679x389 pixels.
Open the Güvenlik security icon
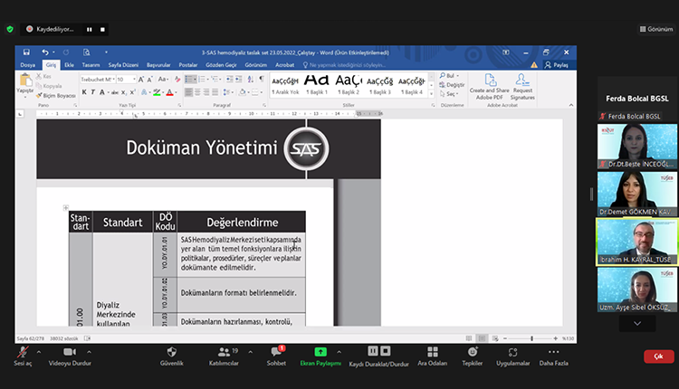171,351
